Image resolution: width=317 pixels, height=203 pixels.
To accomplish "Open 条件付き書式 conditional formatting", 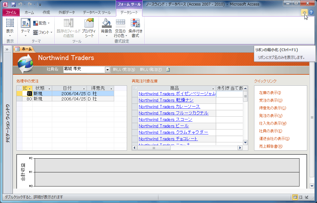I will tap(135, 28).
